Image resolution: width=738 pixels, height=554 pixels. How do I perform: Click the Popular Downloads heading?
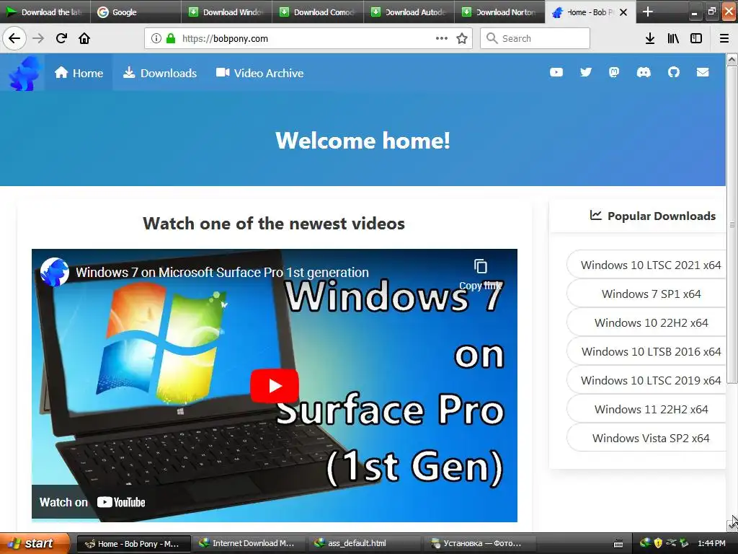(x=652, y=216)
